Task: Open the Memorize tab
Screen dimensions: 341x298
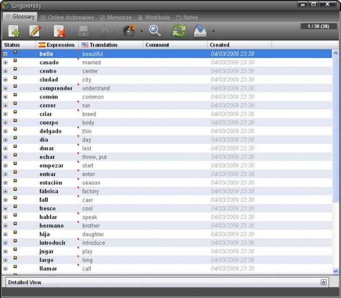Action: [x=116, y=18]
